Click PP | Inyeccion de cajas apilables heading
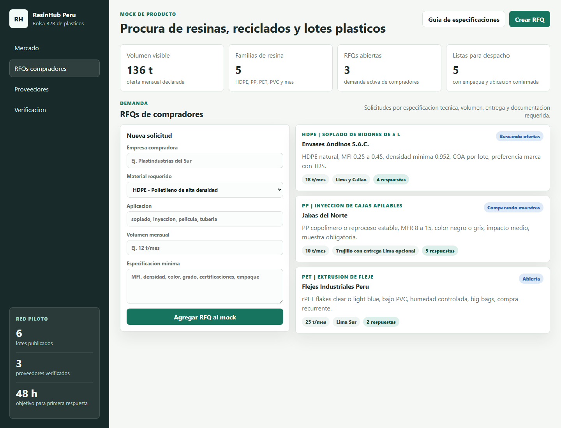This screenshot has width=561, height=428. tap(352, 205)
